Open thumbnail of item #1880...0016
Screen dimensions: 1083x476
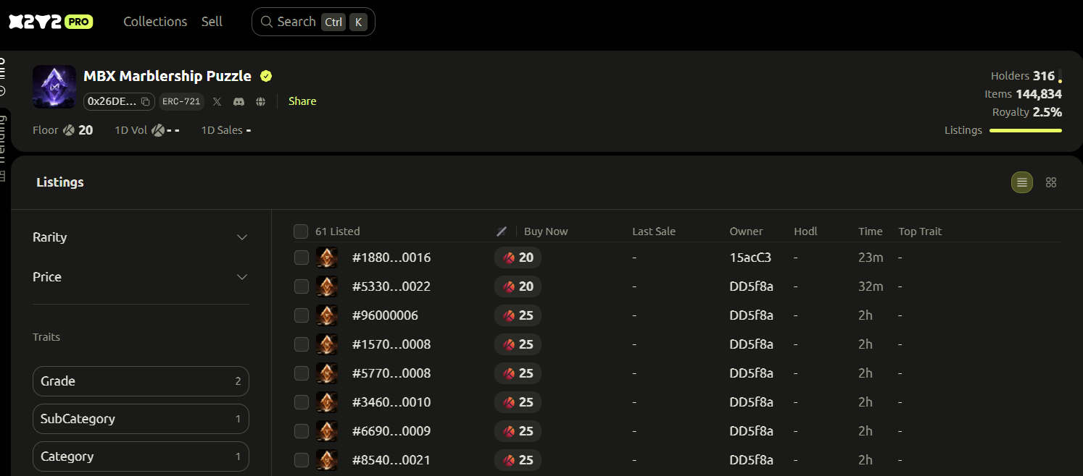click(x=327, y=258)
